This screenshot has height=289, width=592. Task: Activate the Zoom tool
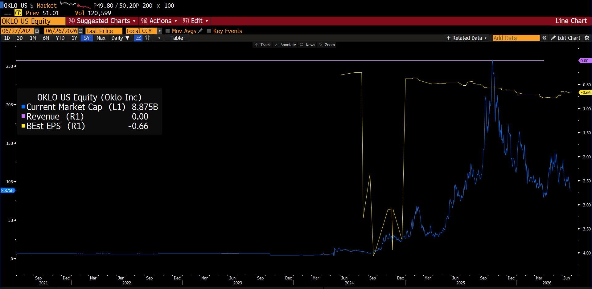click(327, 45)
